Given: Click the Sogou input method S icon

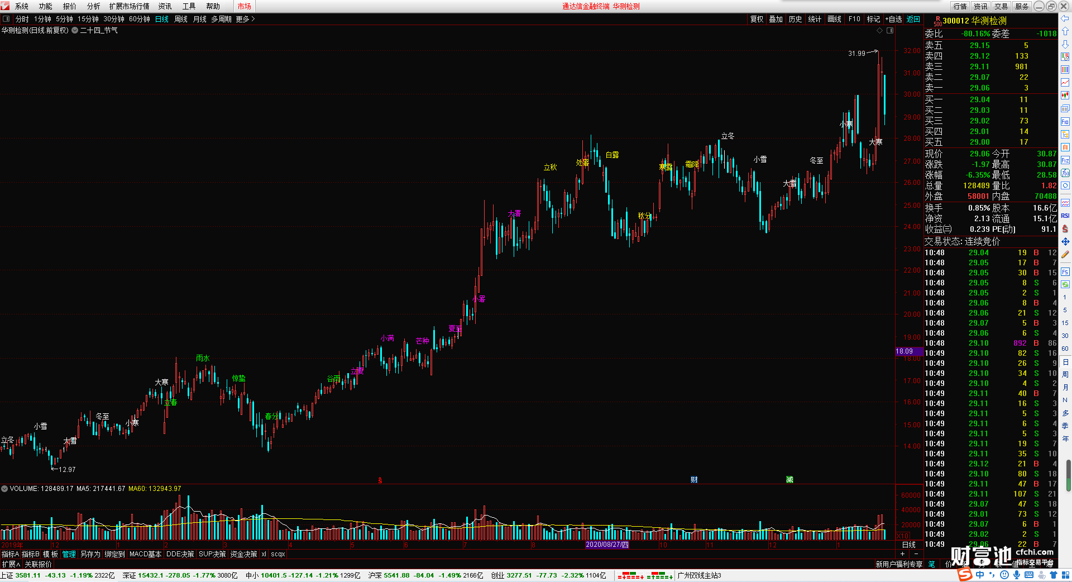Looking at the screenshot, I should [x=965, y=575].
